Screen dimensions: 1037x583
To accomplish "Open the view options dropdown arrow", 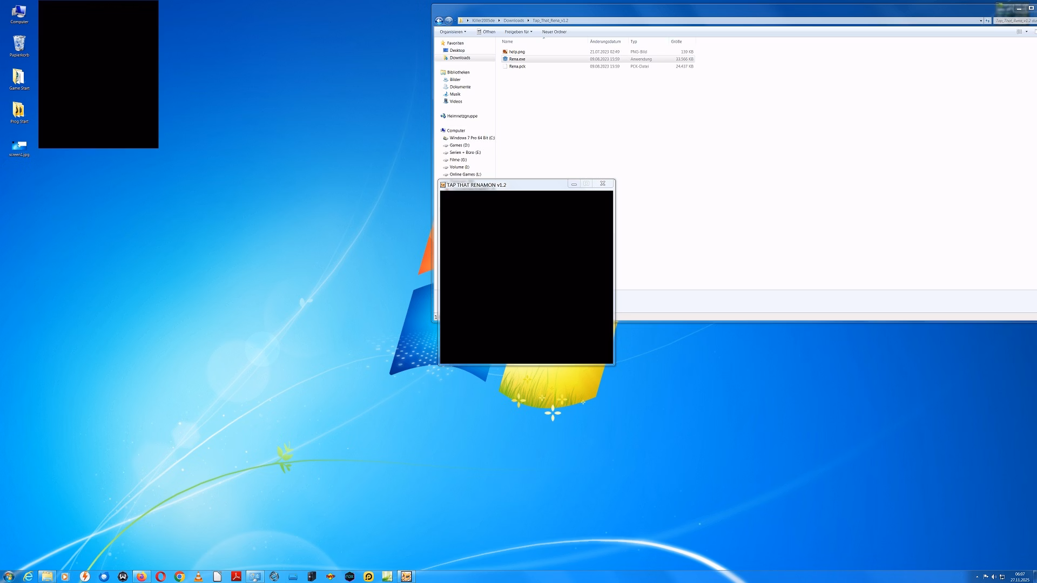I will (1026, 32).
